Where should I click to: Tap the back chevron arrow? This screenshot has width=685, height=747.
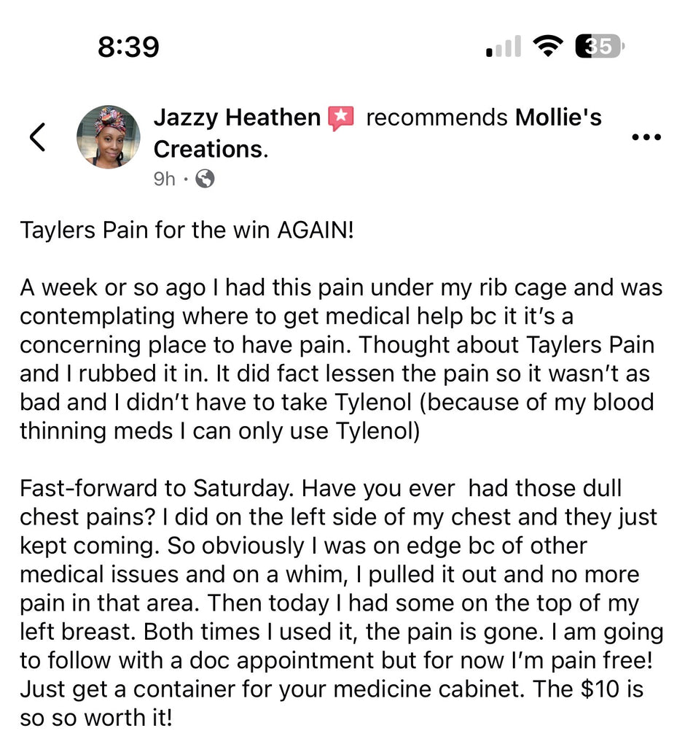[x=37, y=136]
